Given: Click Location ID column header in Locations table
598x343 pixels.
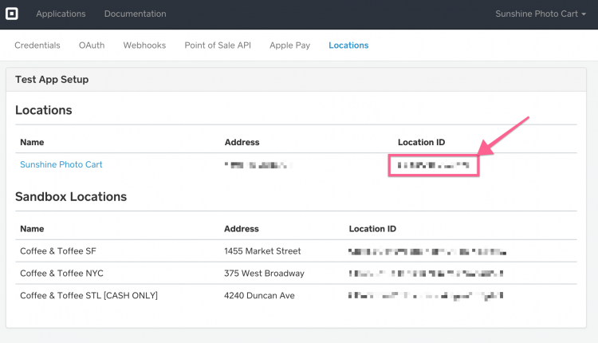Looking at the screenshot, I should coord(422,142).
